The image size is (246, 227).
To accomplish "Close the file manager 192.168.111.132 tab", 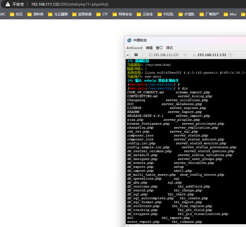I will pyautogui.click(x=185, y=55).
